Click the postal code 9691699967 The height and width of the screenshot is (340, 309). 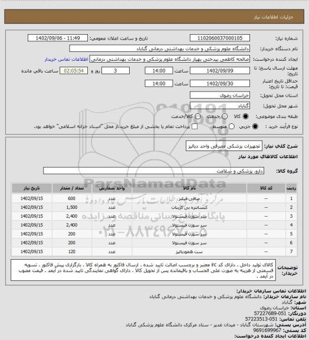(267, 331)
